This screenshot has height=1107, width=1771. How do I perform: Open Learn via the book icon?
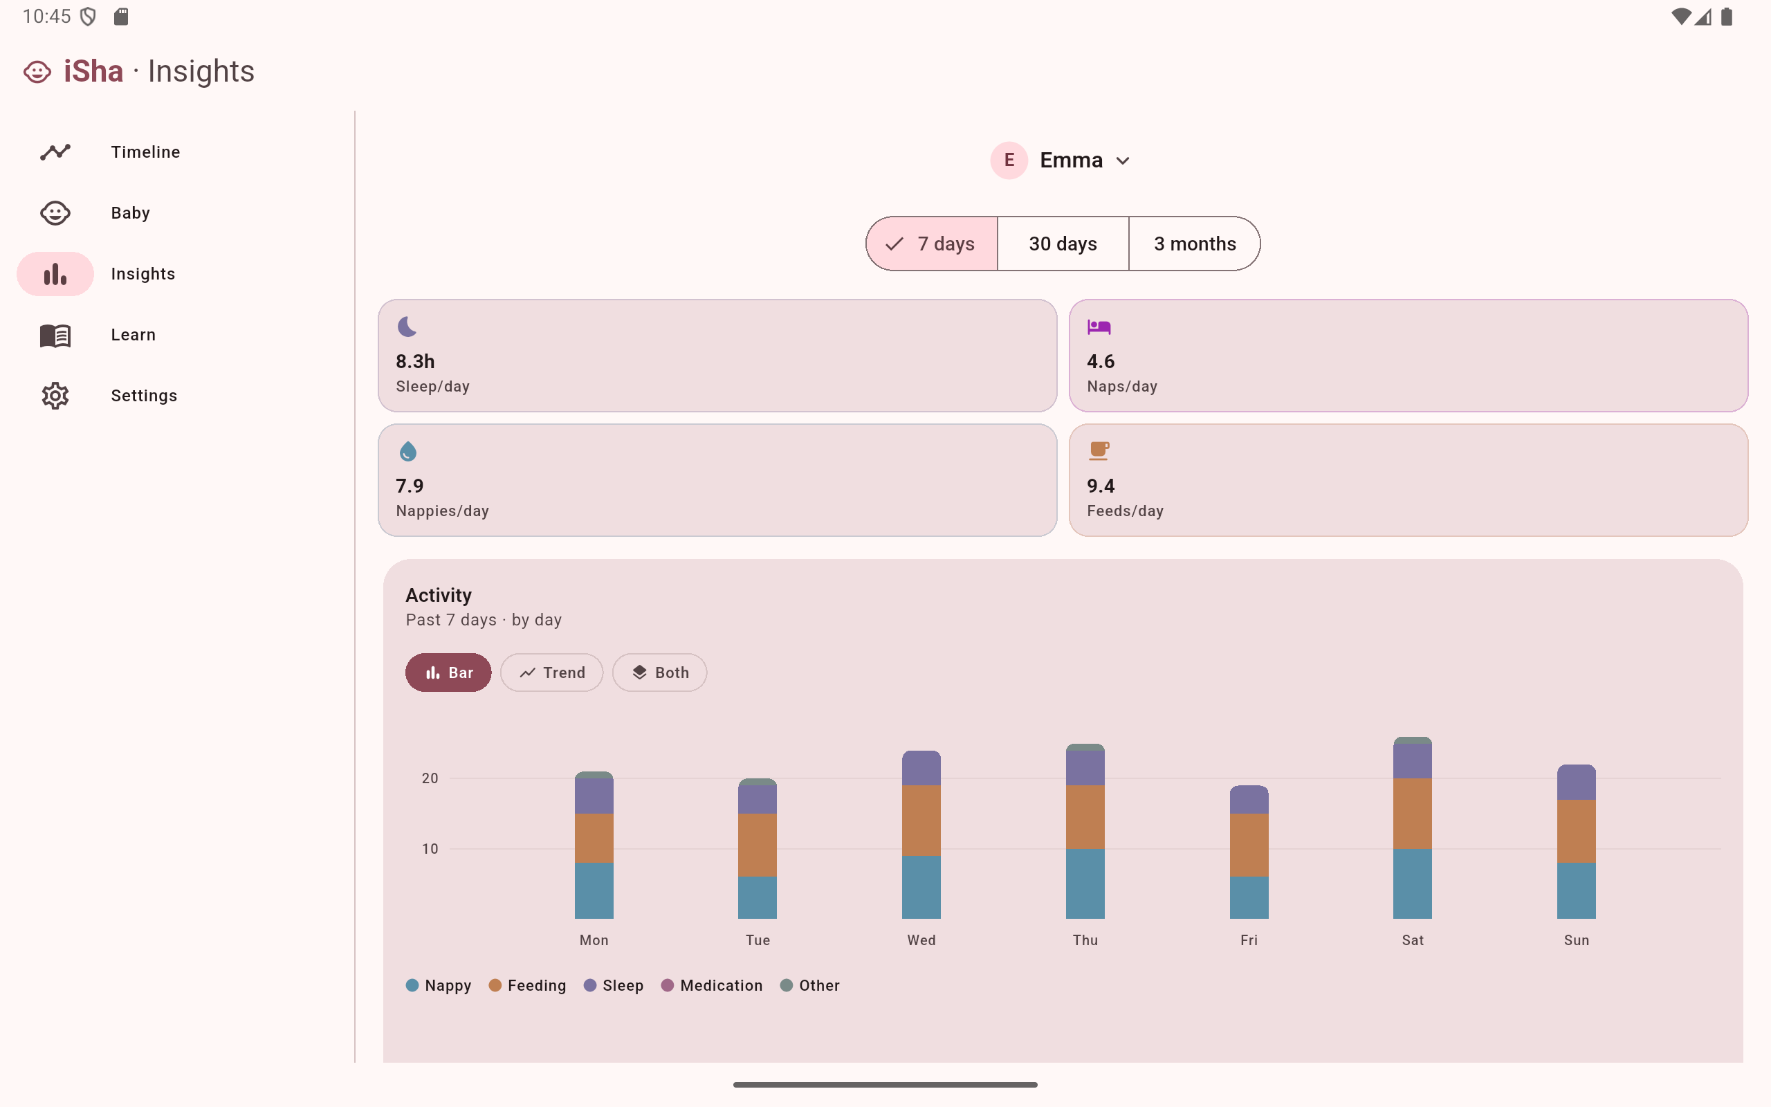55,335
